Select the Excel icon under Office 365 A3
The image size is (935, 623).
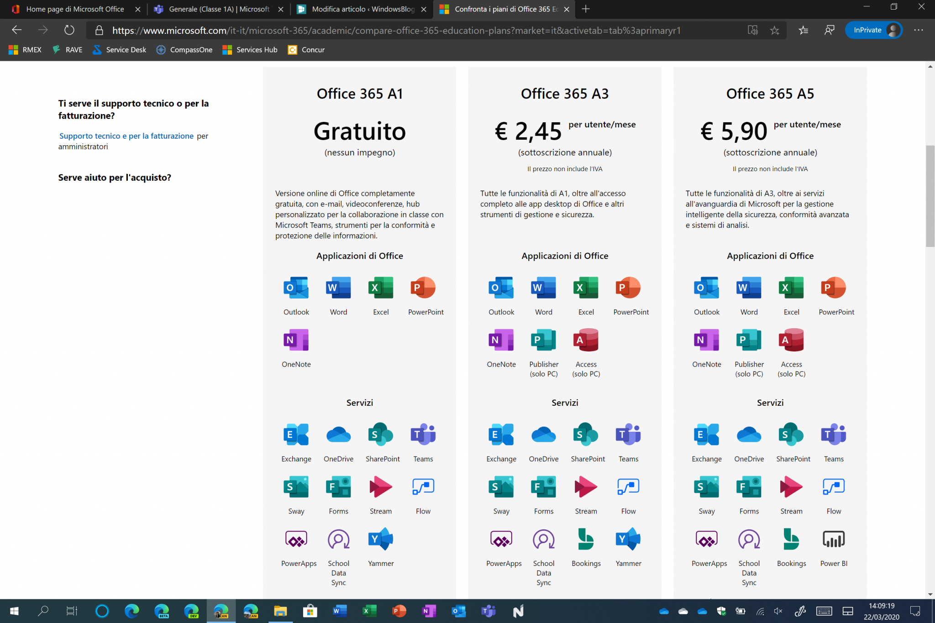pos(586,288)
